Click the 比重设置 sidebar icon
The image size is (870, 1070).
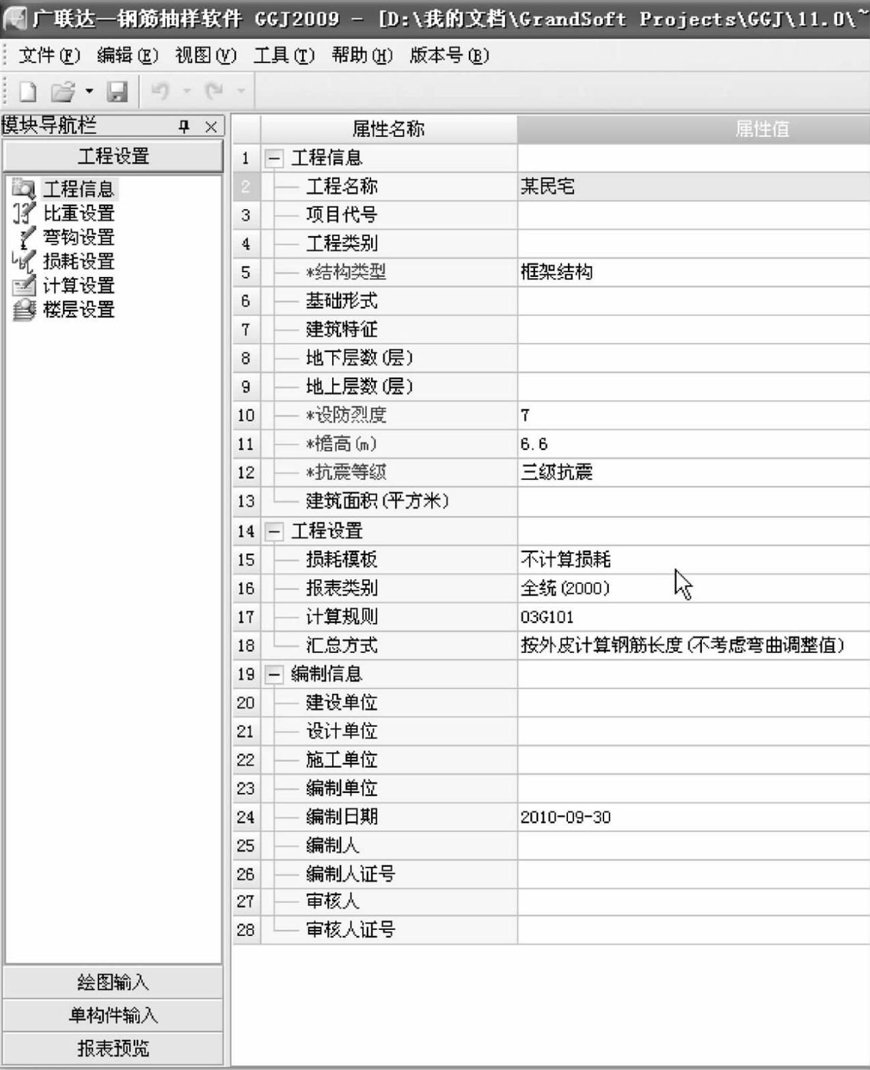[24, 213]
